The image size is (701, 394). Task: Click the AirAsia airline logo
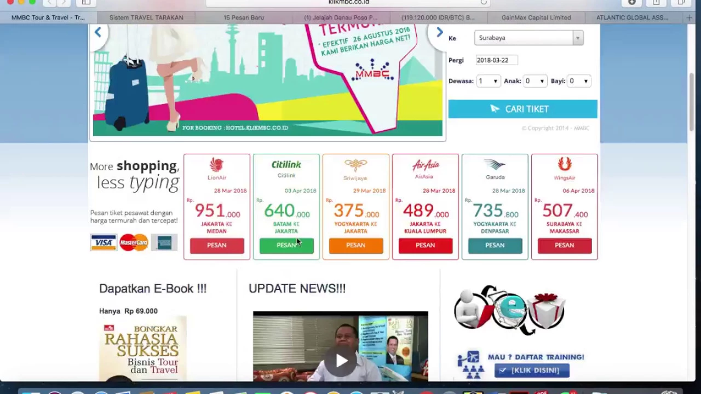[426, 165]
